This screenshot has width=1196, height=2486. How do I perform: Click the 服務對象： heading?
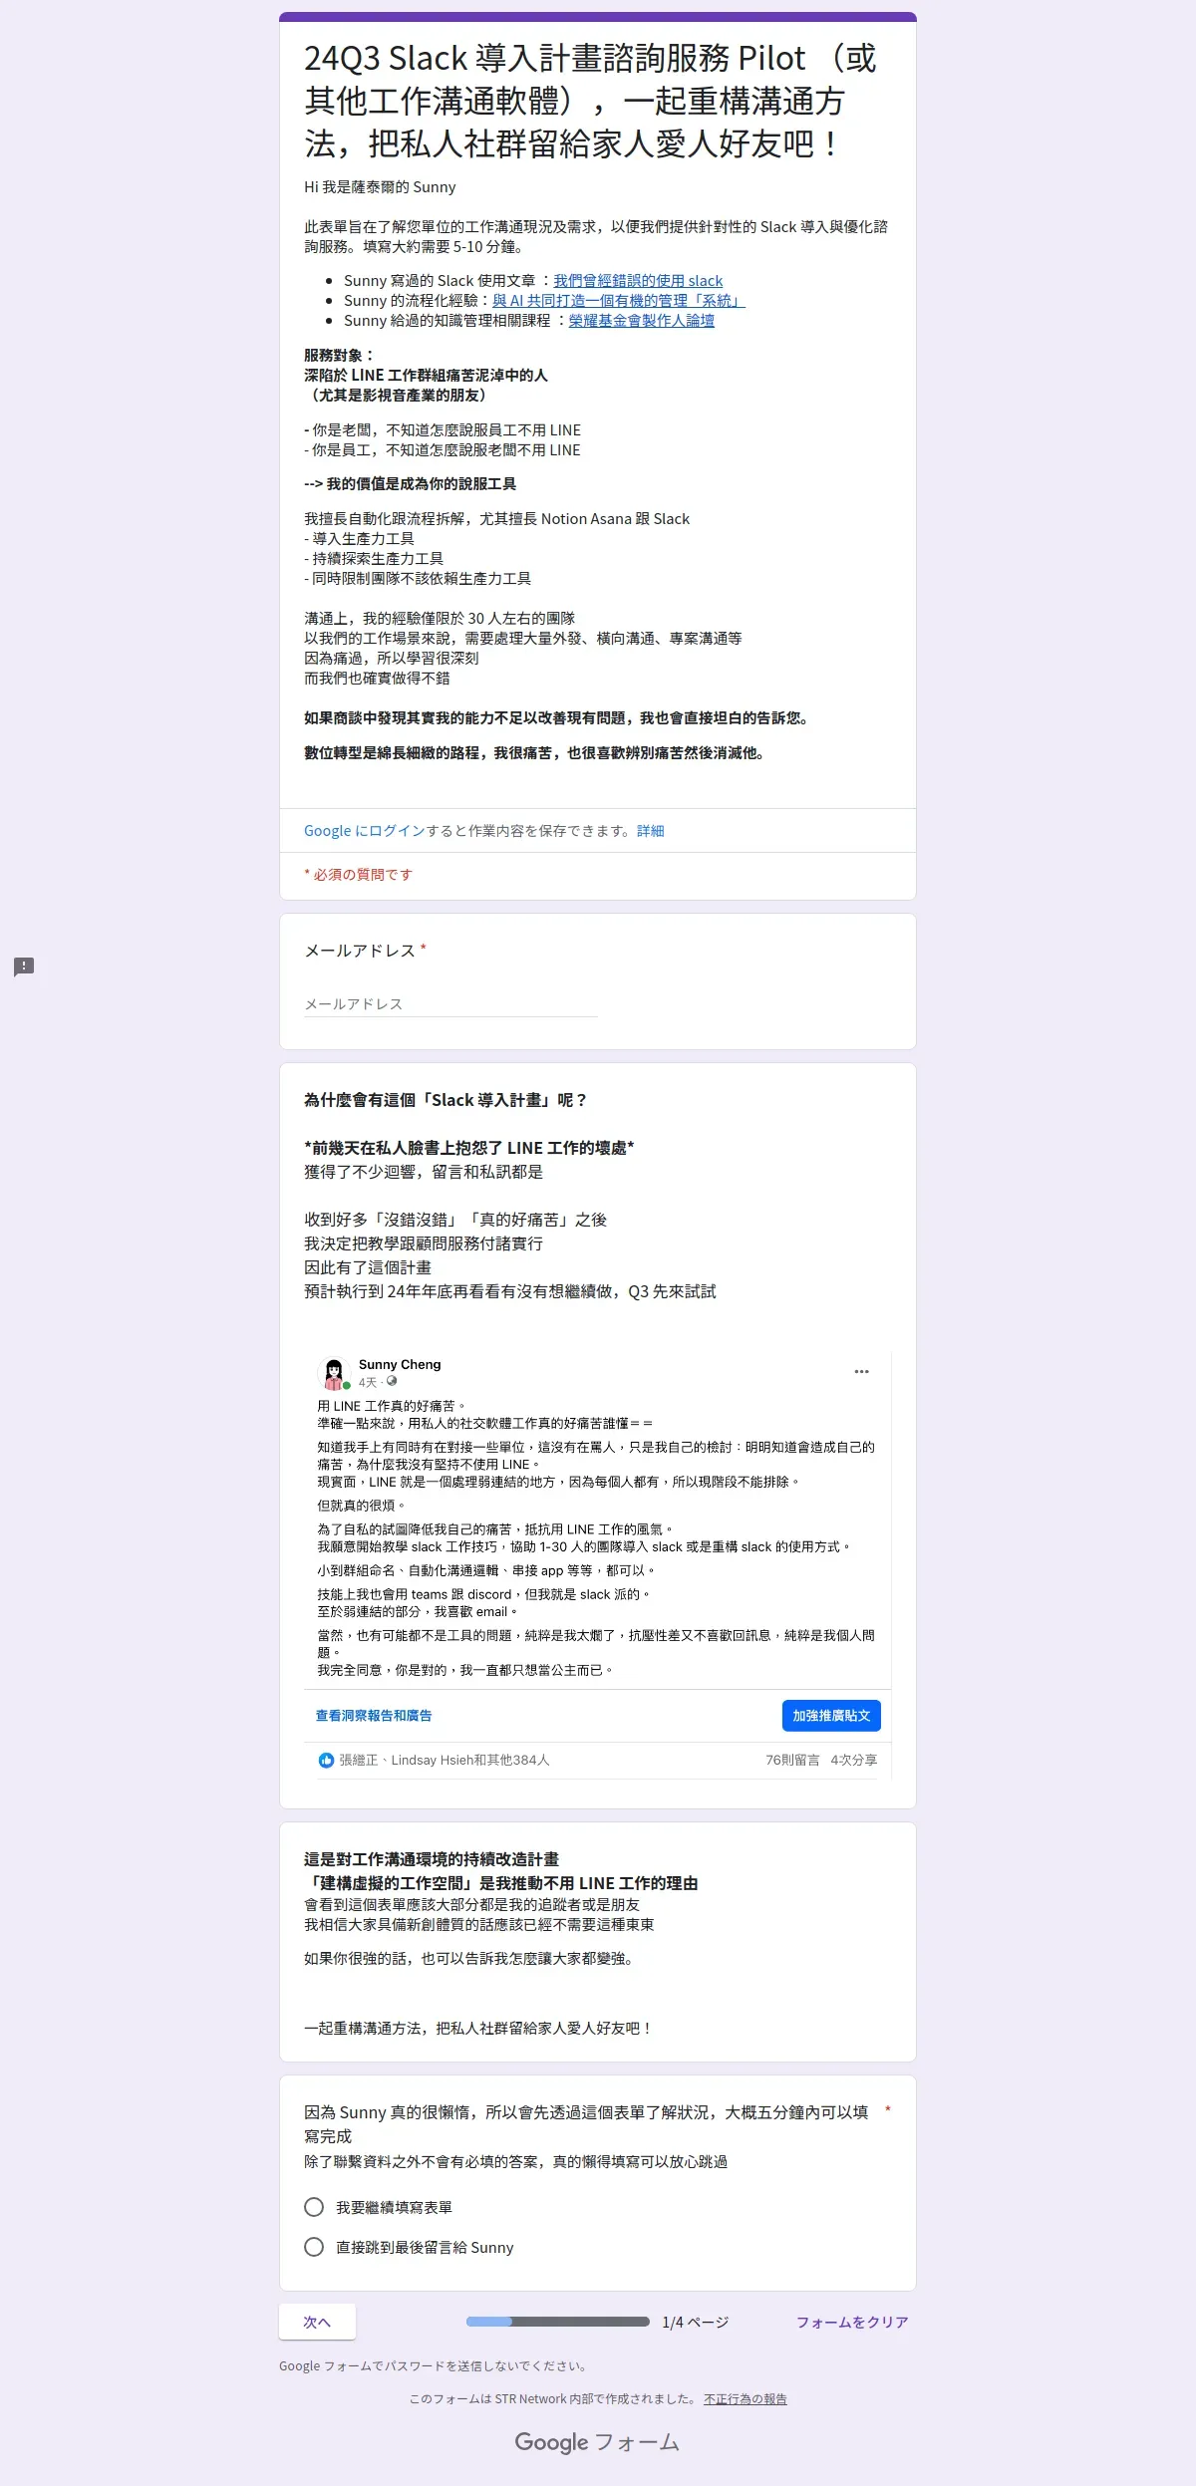340,356
